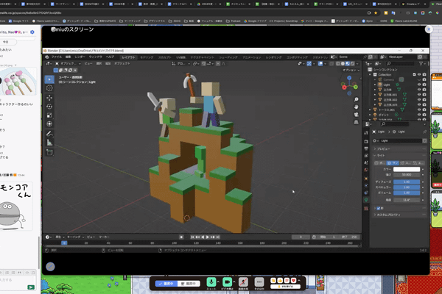
Task: Set light type to サン
Action: tap(393, 163)
